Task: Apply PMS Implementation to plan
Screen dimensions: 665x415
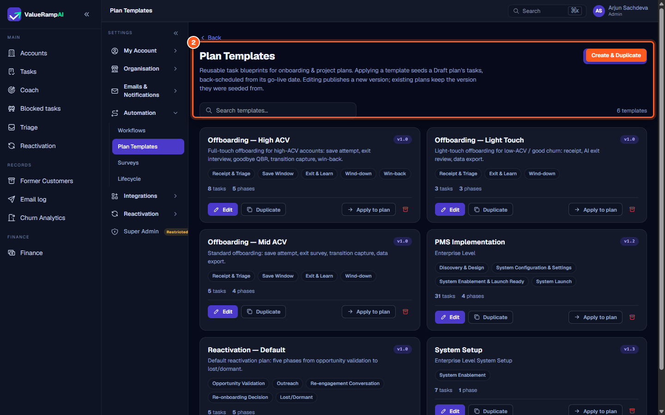Action: pyautogui.click(x=595, y=317)
